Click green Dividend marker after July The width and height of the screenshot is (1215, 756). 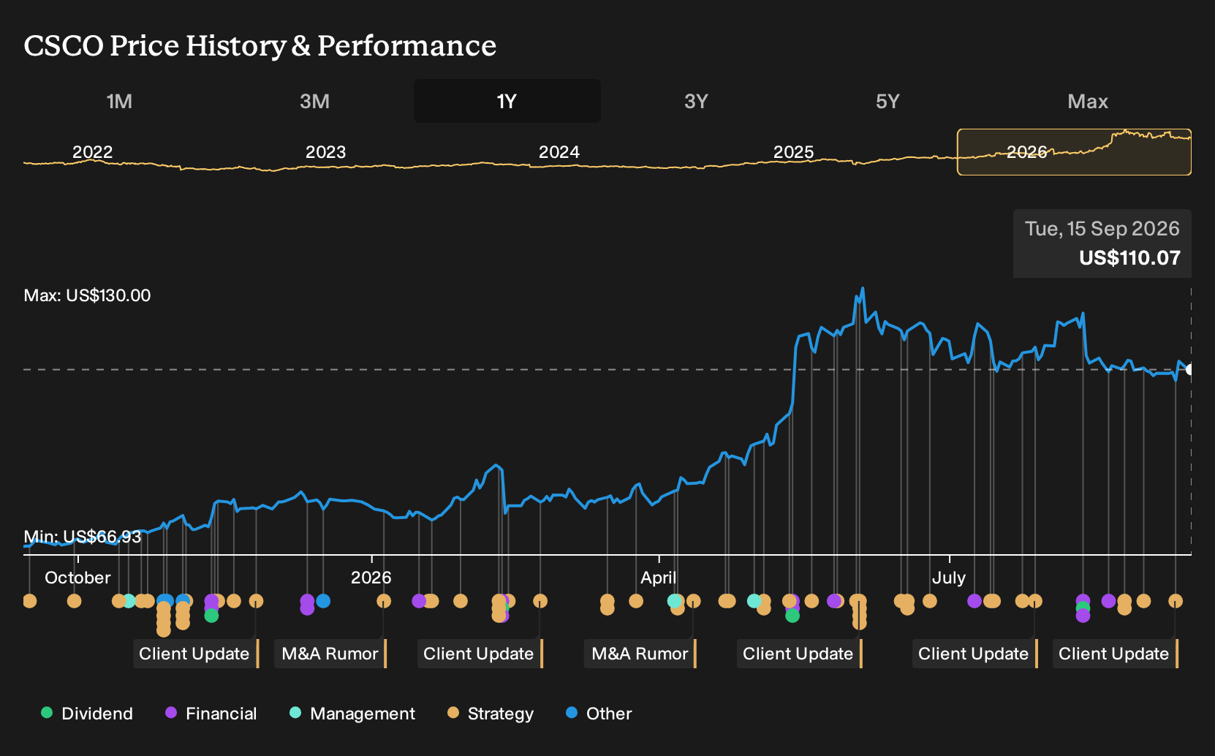[x=1083, y=608]
